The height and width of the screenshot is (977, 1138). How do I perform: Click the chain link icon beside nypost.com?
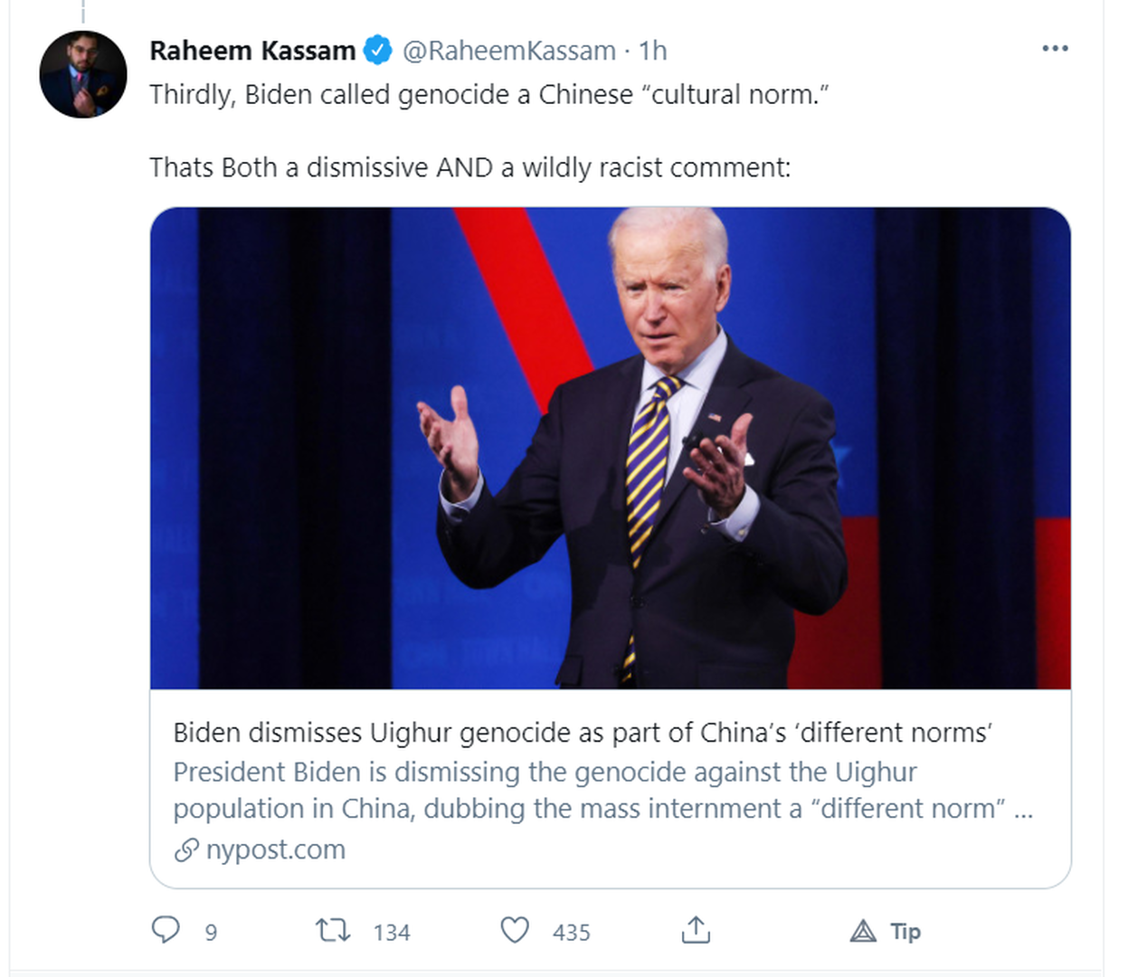point(186,850)
